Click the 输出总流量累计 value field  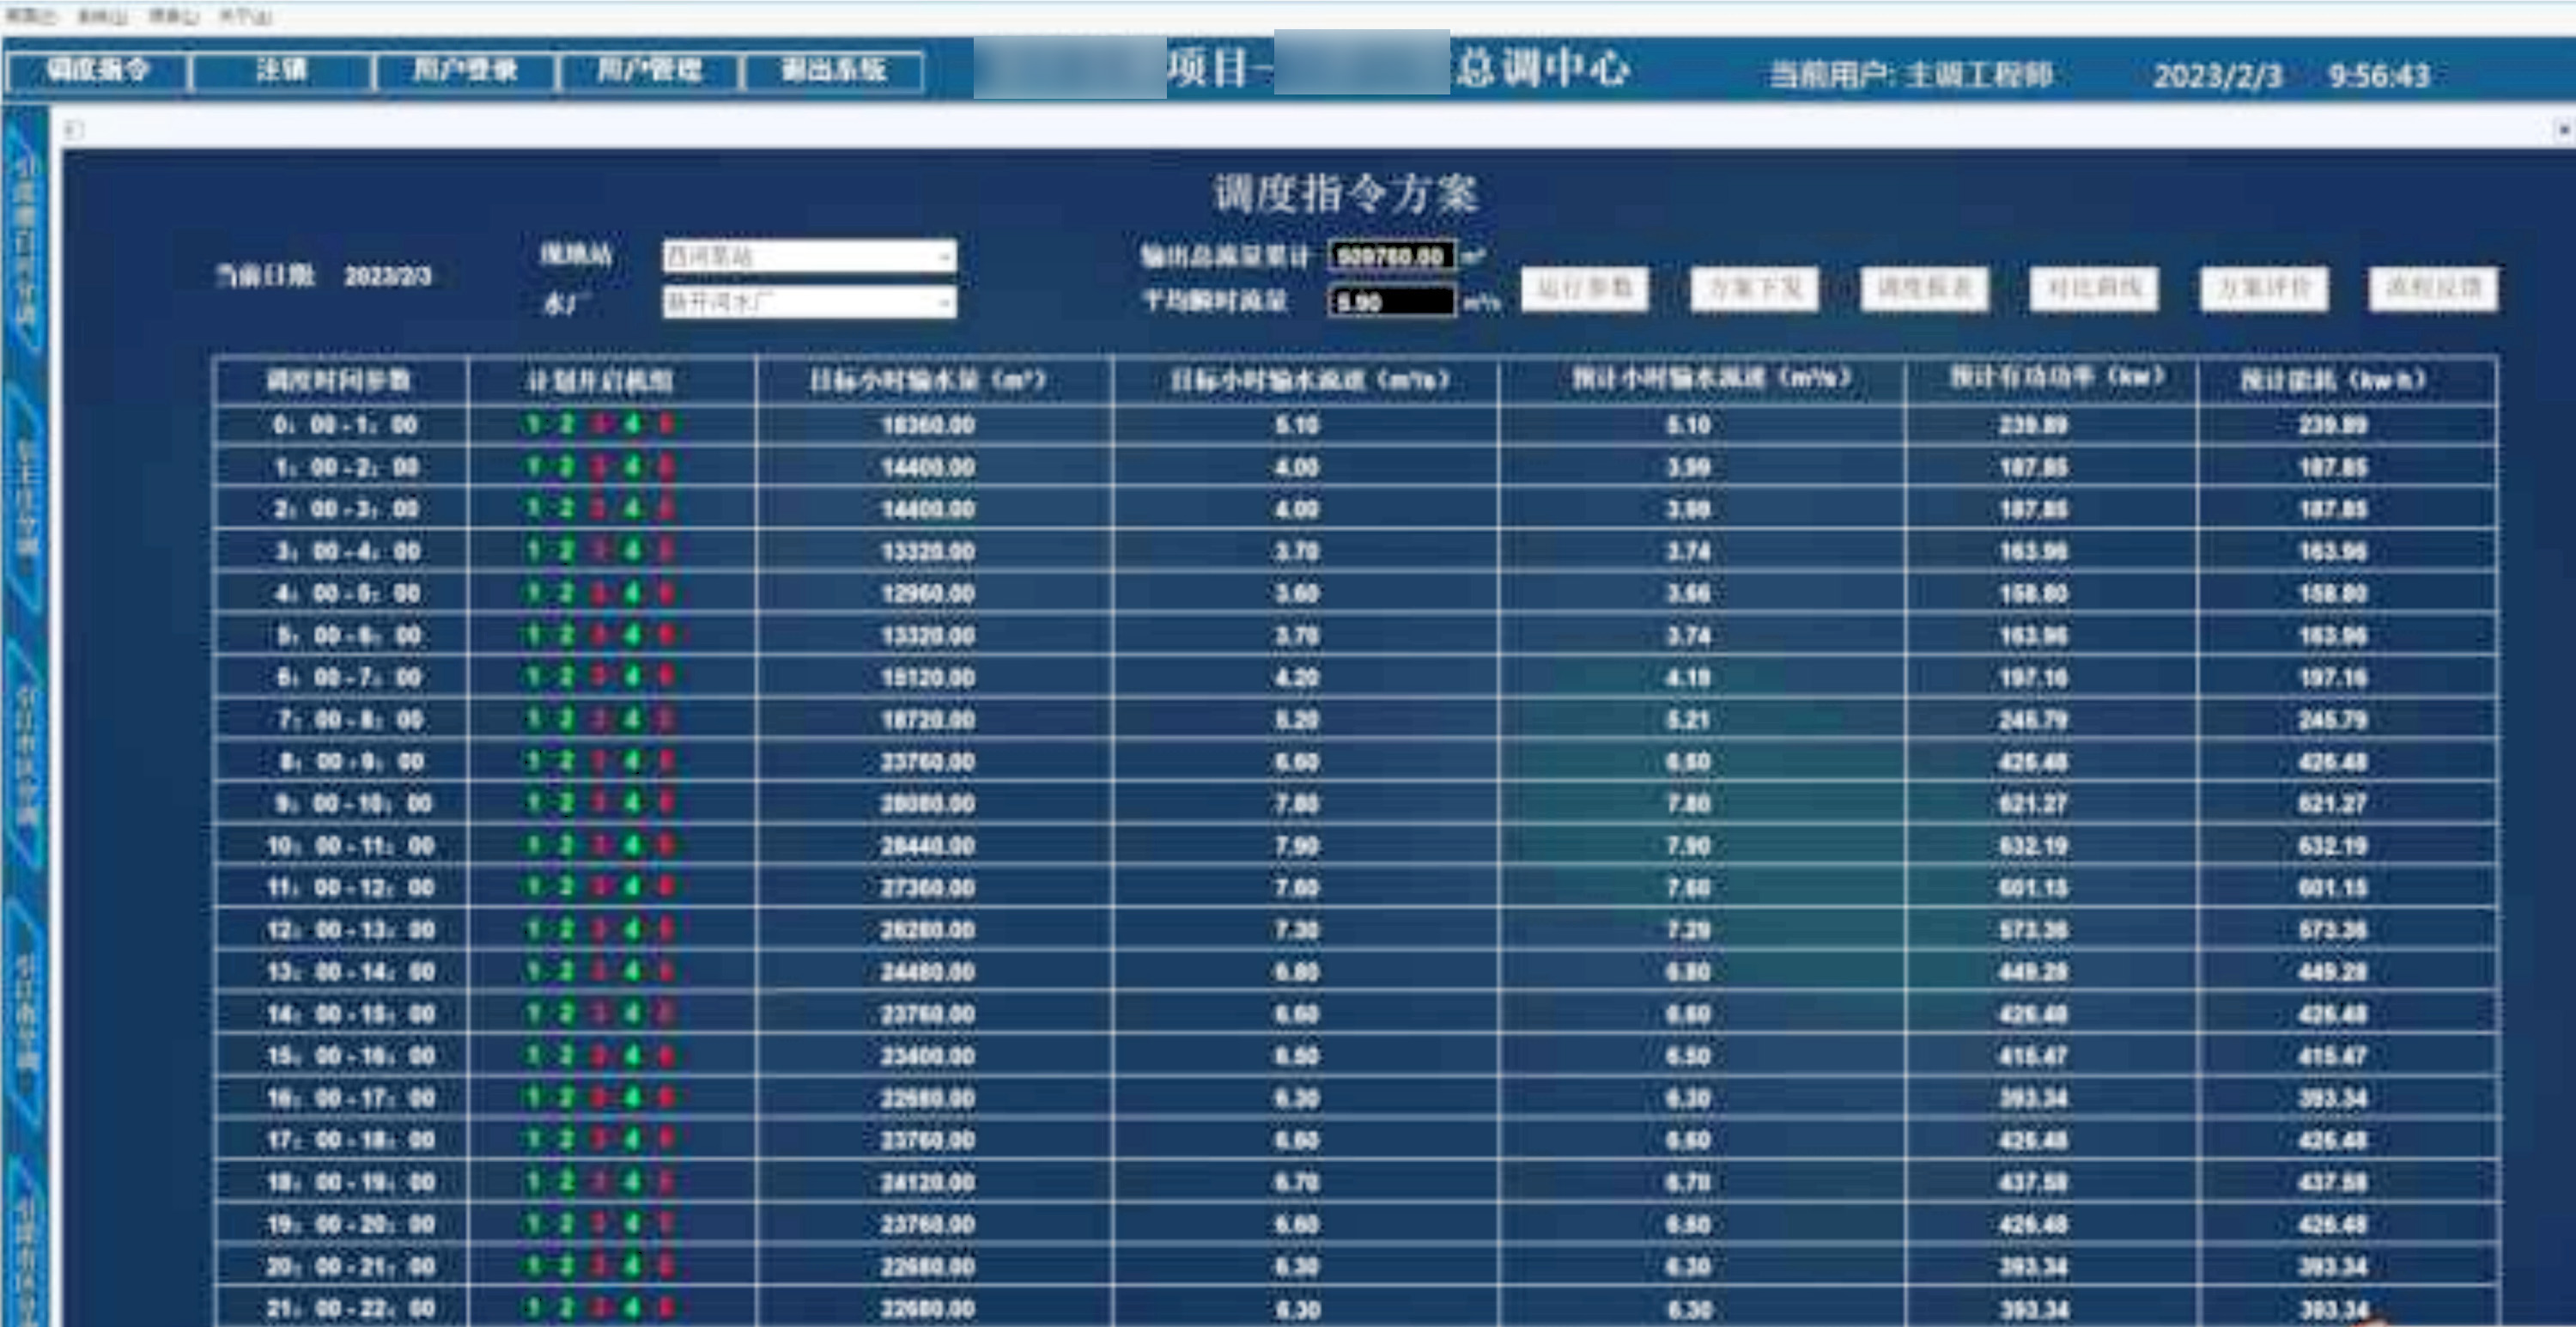pos(1391,257)
